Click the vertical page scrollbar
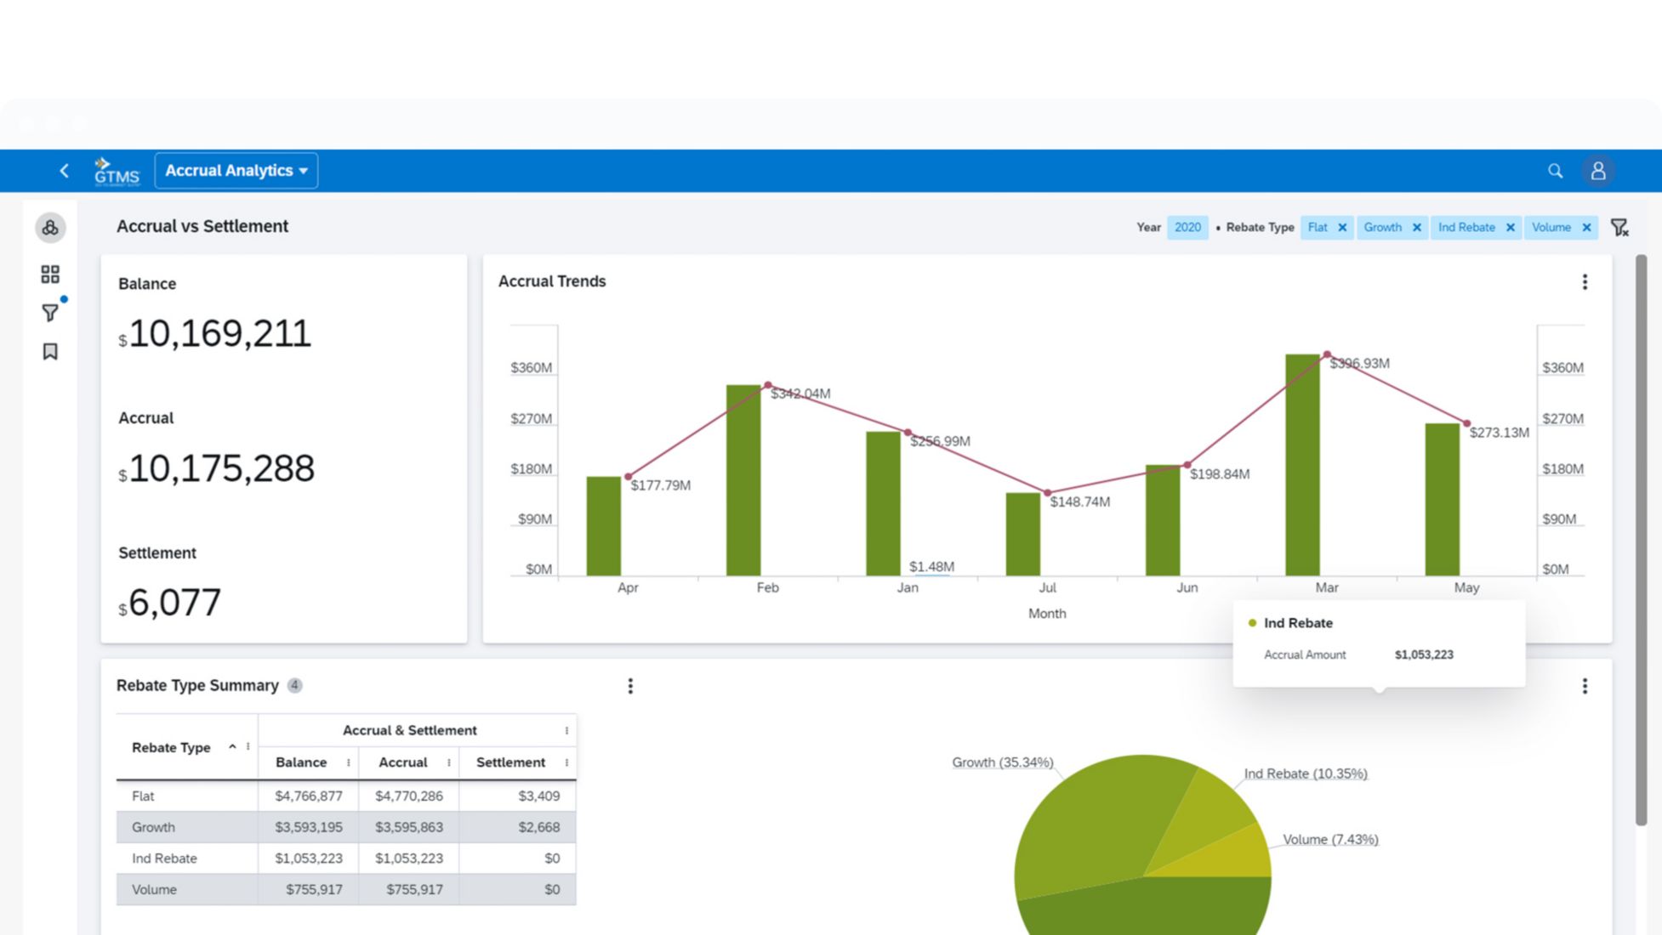The height and width of the screenshot is (935, 1662). tap(1641, 539)
